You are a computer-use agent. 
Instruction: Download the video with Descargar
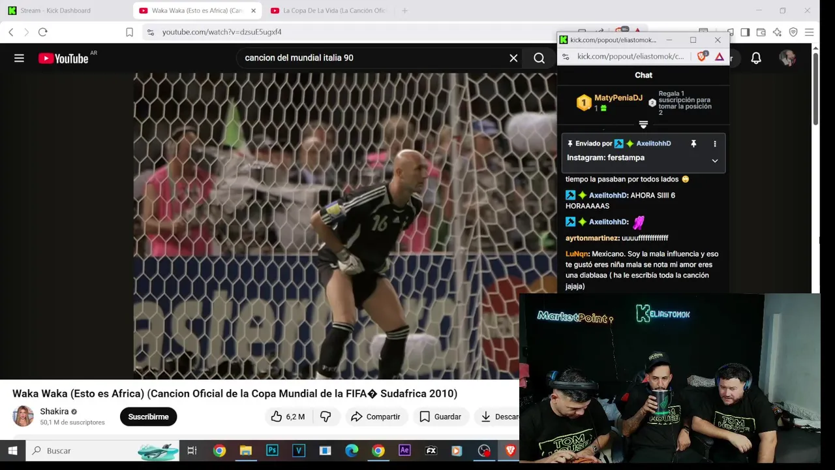coord(499,416)
